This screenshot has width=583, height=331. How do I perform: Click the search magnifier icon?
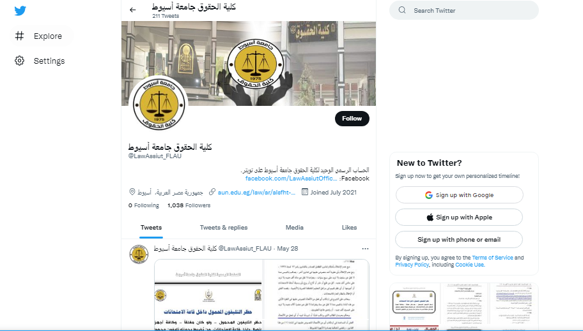coord(402,10)
